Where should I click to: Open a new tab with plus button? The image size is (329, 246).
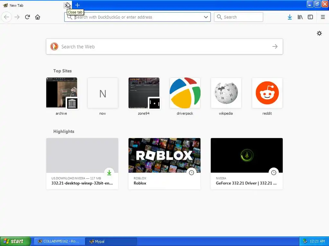[77, 5]
